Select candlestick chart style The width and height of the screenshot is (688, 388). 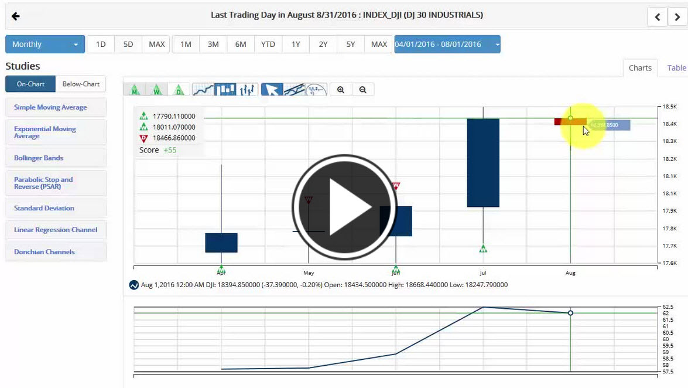click(x=225, y=90)
